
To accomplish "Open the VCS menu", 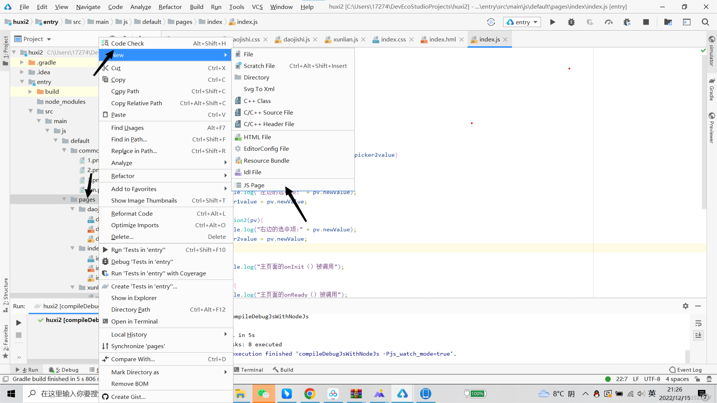I will tap(257, 7).
